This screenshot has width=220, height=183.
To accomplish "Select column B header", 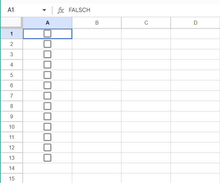I will coord(97,23).
